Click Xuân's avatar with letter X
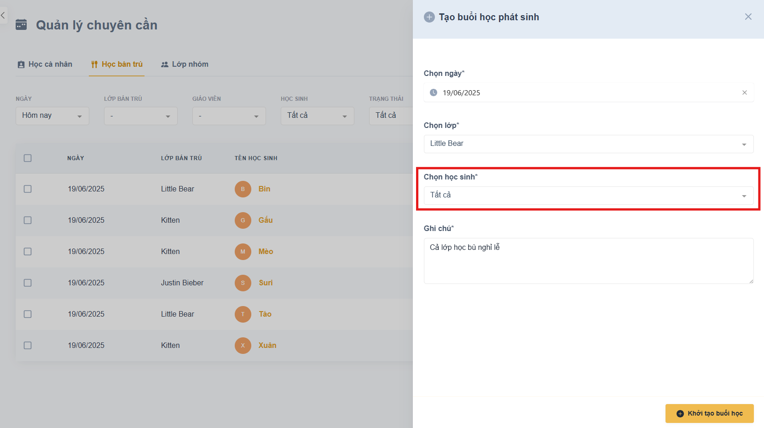Screen dimensions: 764x428 pos(243,346)
